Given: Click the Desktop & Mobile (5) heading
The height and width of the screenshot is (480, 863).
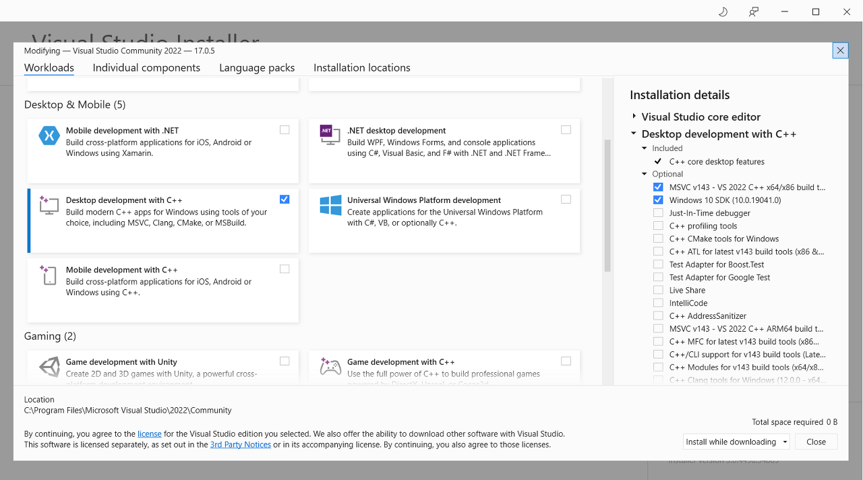Looking at the screenshot, I should pyautogui.click(x=75, y=104).
